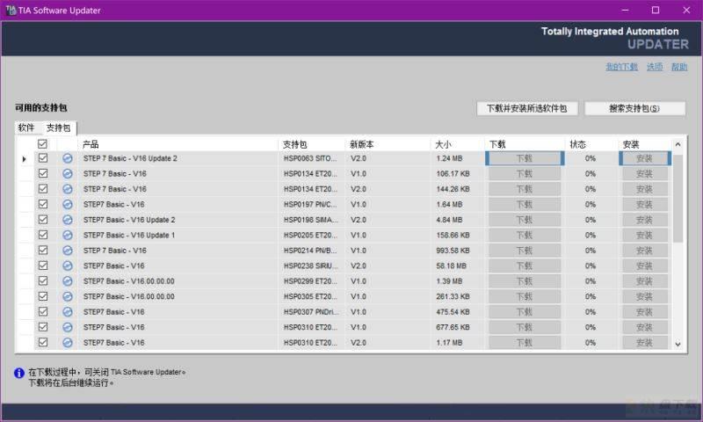Open the 我的下载 link
This screenshot has height=422, width=703.
pos(621,67)
